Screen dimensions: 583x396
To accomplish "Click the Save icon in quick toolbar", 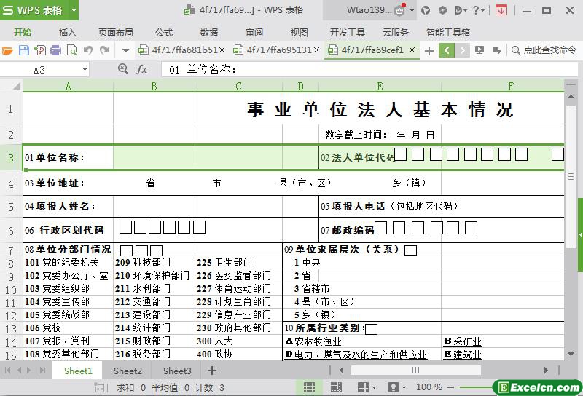I will coord(23,50).
